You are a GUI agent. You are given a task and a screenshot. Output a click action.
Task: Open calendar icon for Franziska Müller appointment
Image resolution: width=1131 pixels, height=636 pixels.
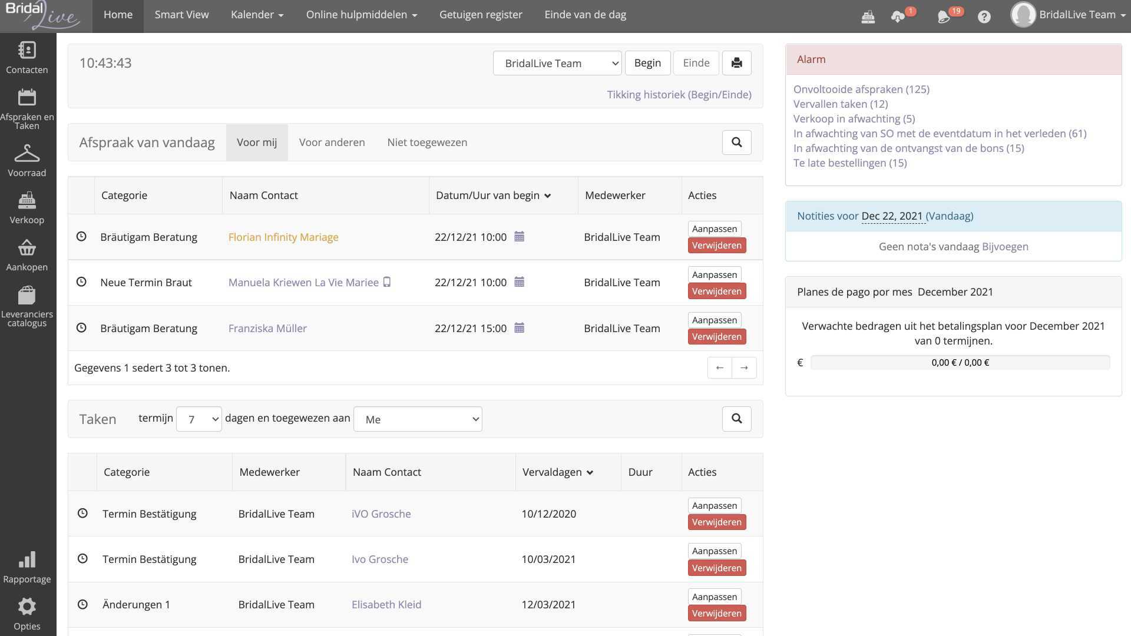pyautogui.click(x=519, y=328)
